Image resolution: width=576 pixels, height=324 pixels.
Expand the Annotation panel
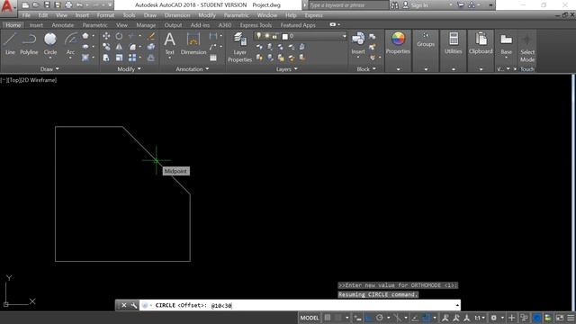click(192, 69)
